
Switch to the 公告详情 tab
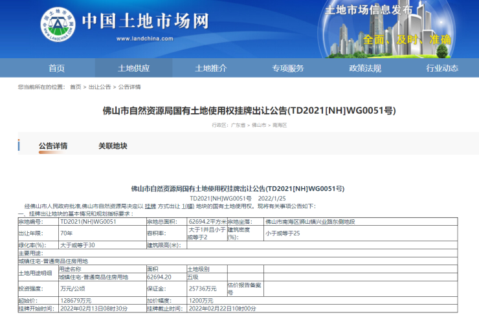point(52,146)
